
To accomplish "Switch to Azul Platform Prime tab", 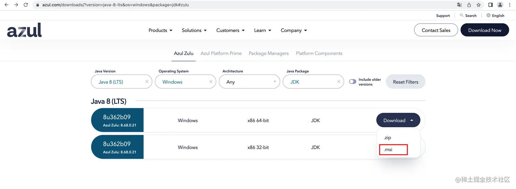I will 221,54.
